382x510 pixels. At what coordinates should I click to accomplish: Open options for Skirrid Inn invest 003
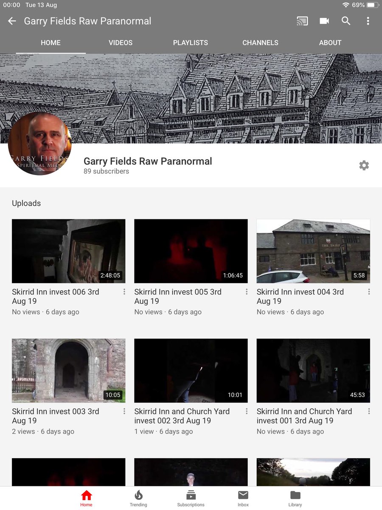(124, 411)
